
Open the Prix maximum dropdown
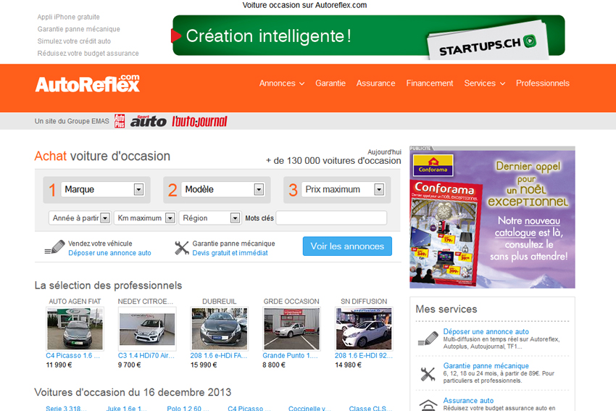pyautogui.click(x=343, y=189)
